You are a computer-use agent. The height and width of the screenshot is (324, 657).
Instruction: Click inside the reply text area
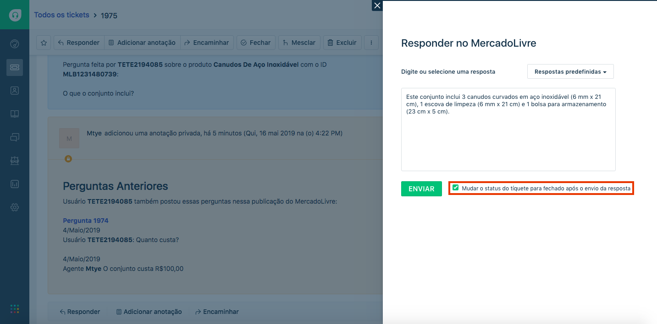click(x=508, y=130)
